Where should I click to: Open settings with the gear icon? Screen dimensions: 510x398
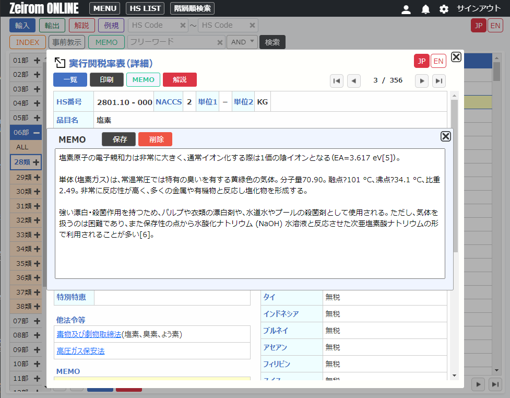point(444,9)
